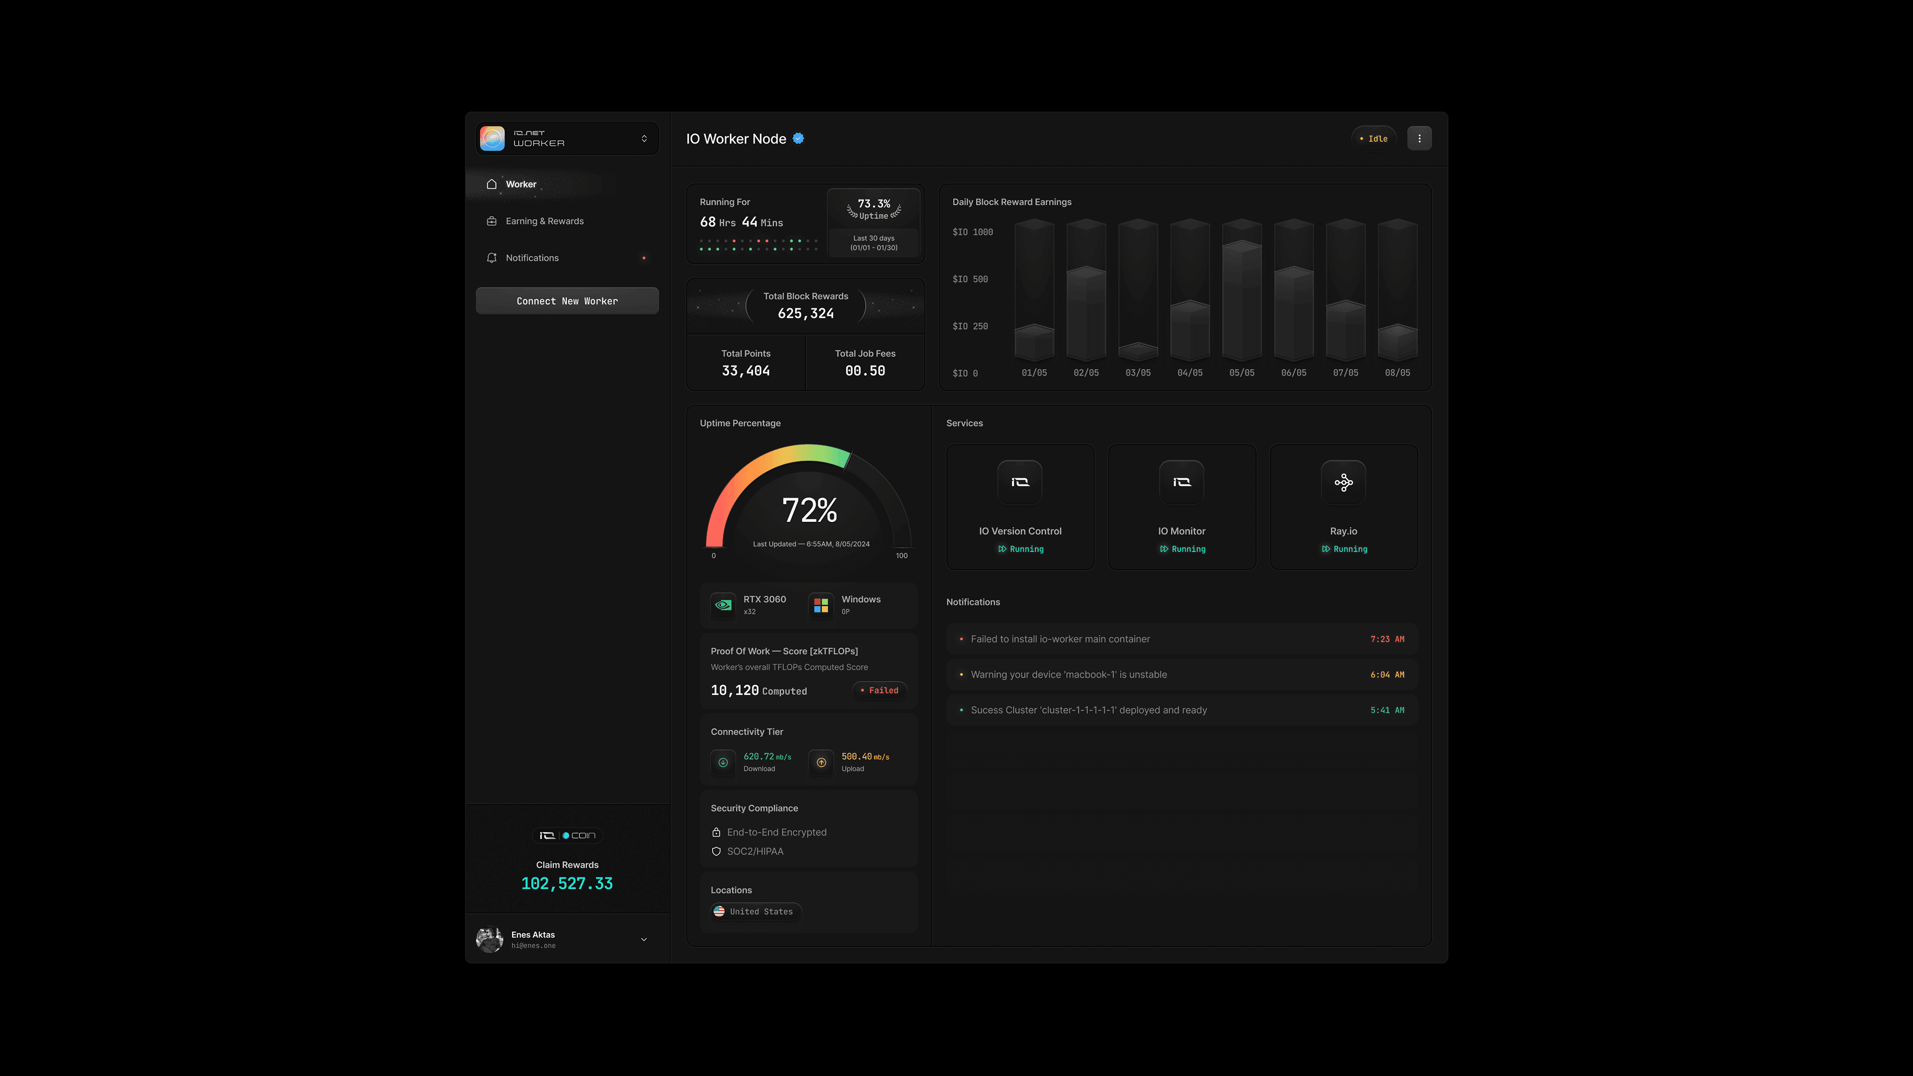Click the Total Points value 33,404
Screen dimensions: 1913x1076
(746, 371)
